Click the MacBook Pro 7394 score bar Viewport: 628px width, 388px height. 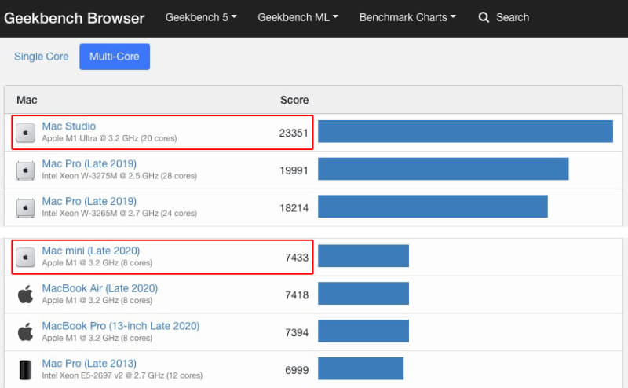[363, 331]
